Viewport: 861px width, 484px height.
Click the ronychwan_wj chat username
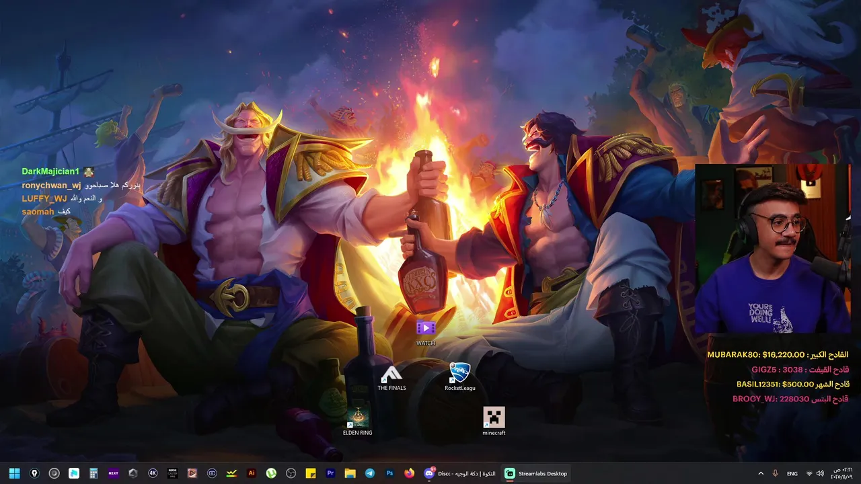[51, 185]
